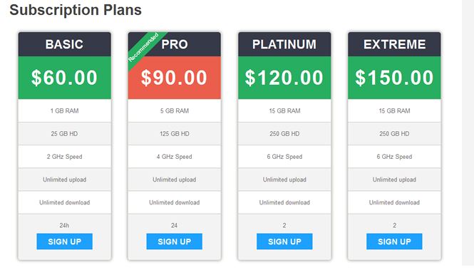This screenshot has width=474, height=275.
Task: Click the Recommended ribbon on Pro
Action: 144,48
